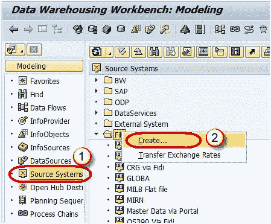Viewport: 271px width, 224px height.
Task: Click the winding path process icon
Action: (x=249, y=30)
